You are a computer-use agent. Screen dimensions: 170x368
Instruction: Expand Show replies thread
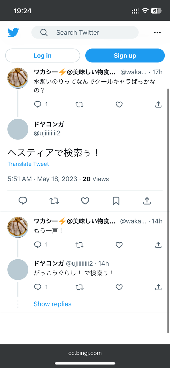(52, 304)
